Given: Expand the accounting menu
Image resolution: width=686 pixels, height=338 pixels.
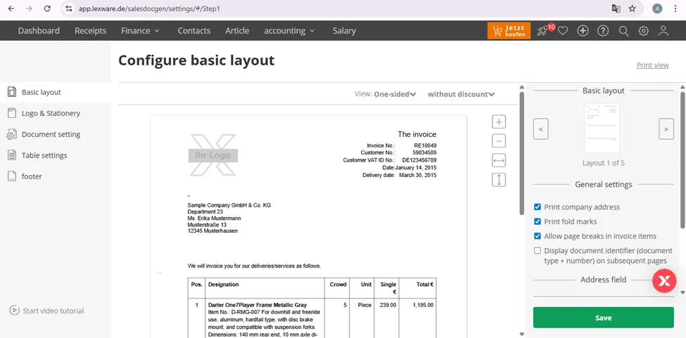Looking at the screenshot, I should (x=289, y=31).
